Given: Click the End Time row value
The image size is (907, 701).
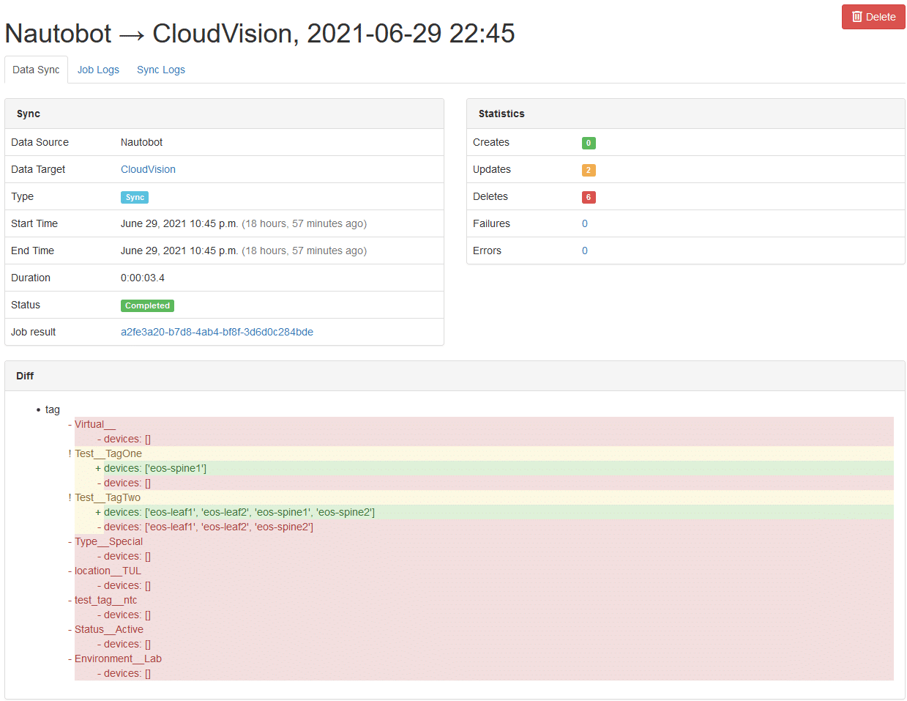Looking at the screenshot, I should (x=244, y=251).
